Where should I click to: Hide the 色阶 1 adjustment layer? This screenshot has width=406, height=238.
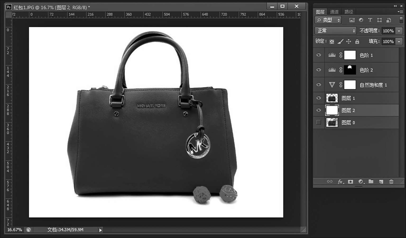319,55
